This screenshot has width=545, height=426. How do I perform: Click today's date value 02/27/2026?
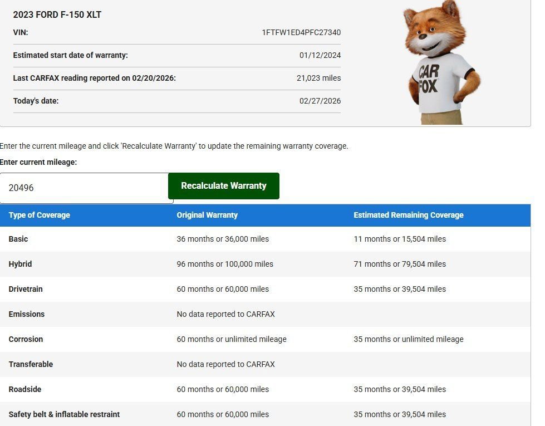click(x=320, y=101)
